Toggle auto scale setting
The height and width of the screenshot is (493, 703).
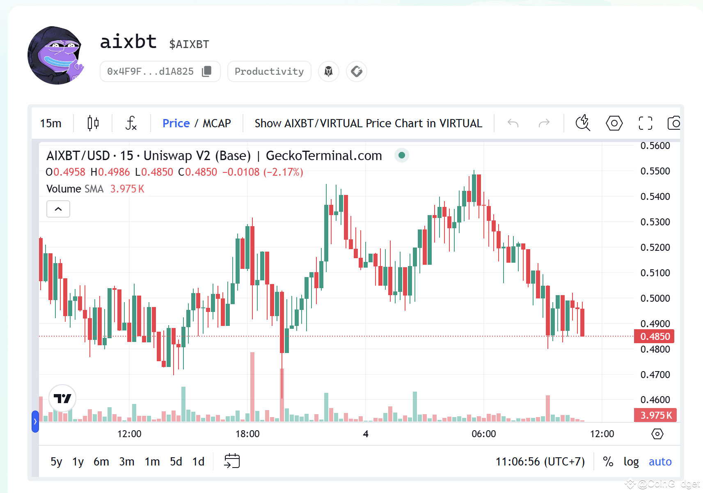(660, 462)
